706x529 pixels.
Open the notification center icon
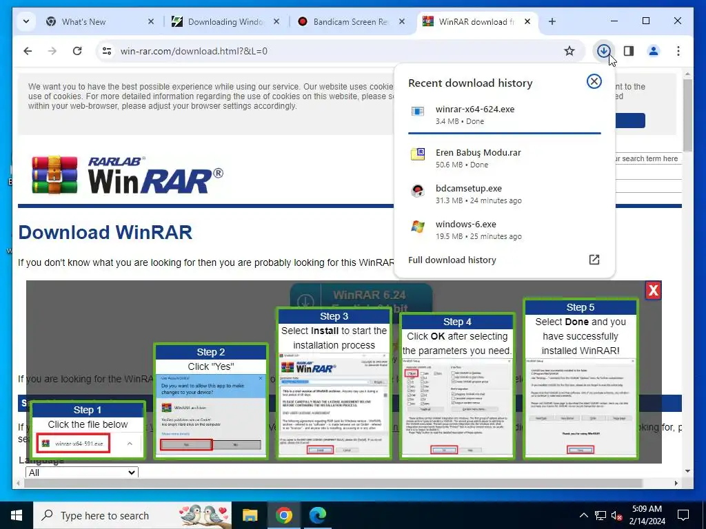click(x=683, y=515)
